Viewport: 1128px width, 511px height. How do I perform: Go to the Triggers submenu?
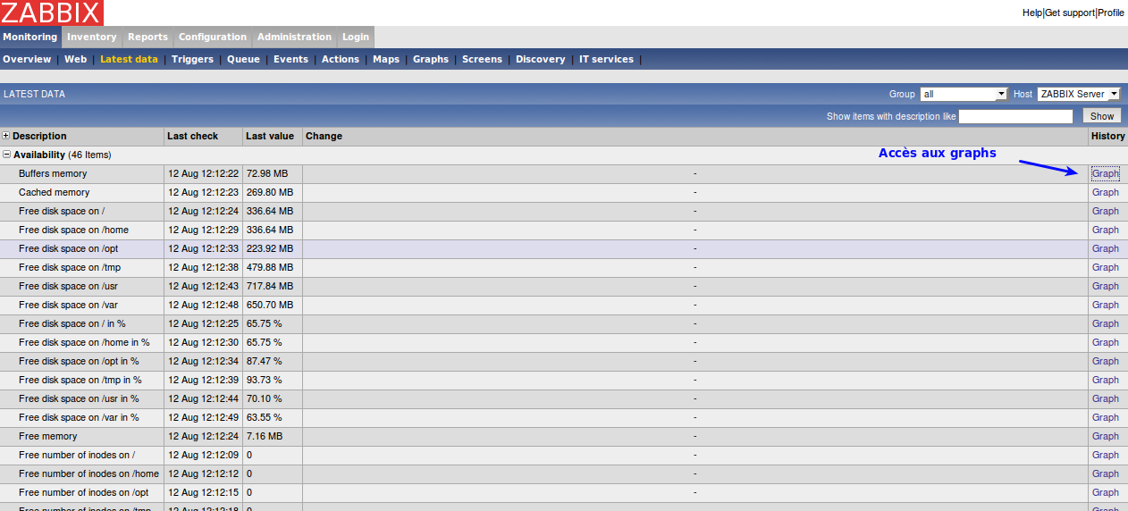click(x=192, y=59)
